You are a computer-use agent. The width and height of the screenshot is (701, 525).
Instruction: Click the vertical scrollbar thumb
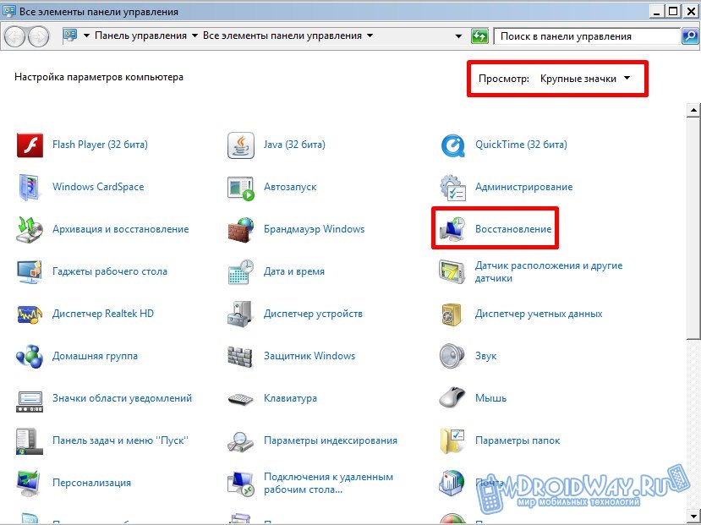[693, 228]
